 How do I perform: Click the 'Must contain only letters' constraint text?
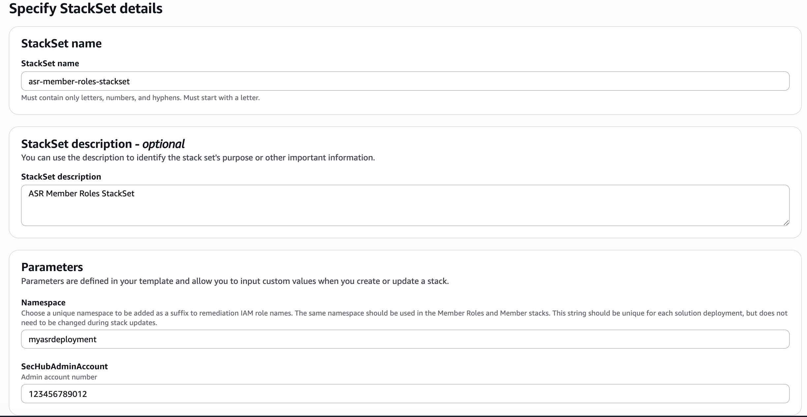pos(101,98)
